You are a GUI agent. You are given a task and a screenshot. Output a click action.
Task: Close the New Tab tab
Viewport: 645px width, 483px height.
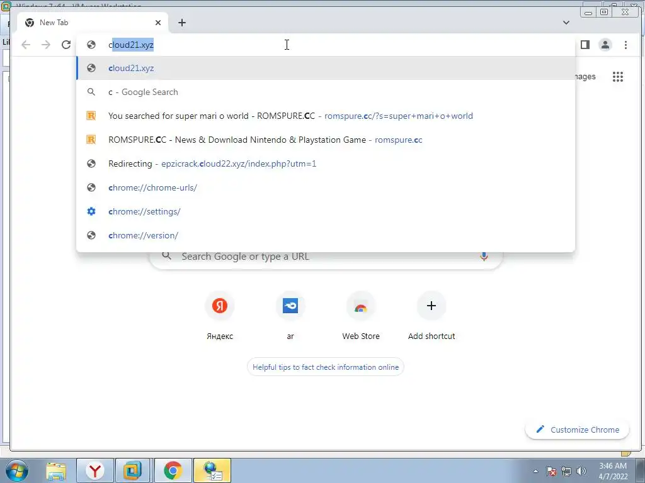158,23
